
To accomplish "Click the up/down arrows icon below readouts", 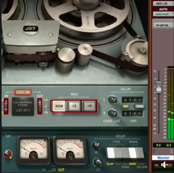I will click(154, 151).
